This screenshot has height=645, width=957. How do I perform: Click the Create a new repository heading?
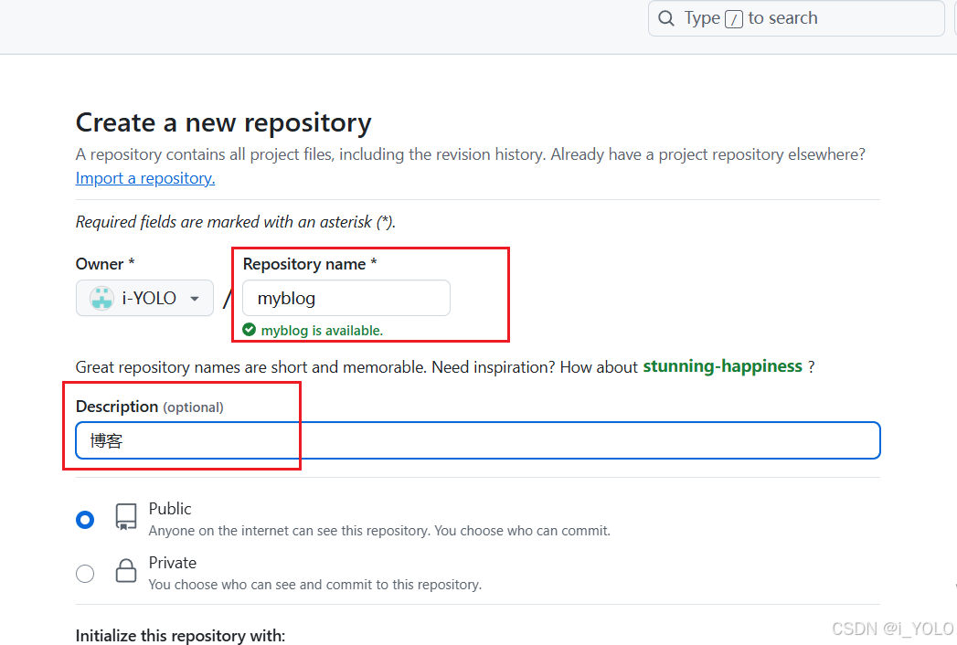[x=223, y=122]
